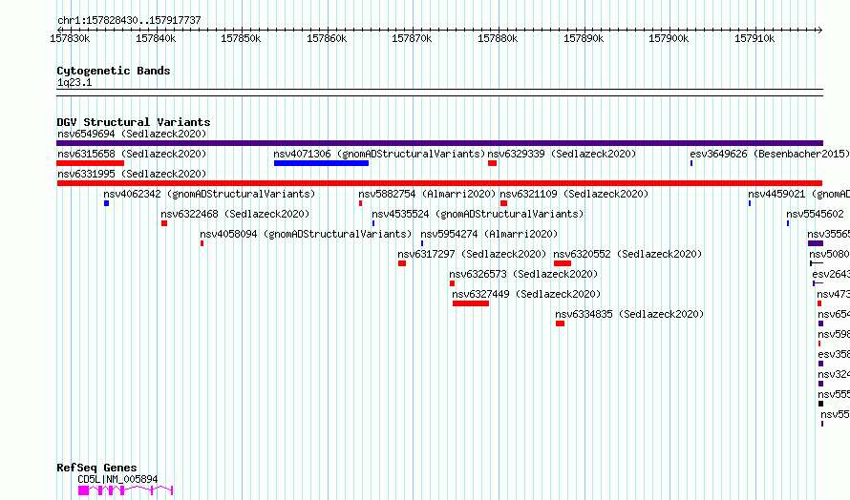Click the 157910k ruler tick label
Screen dimensions: 850x500
pyautogui.click(x=754, y=38)
